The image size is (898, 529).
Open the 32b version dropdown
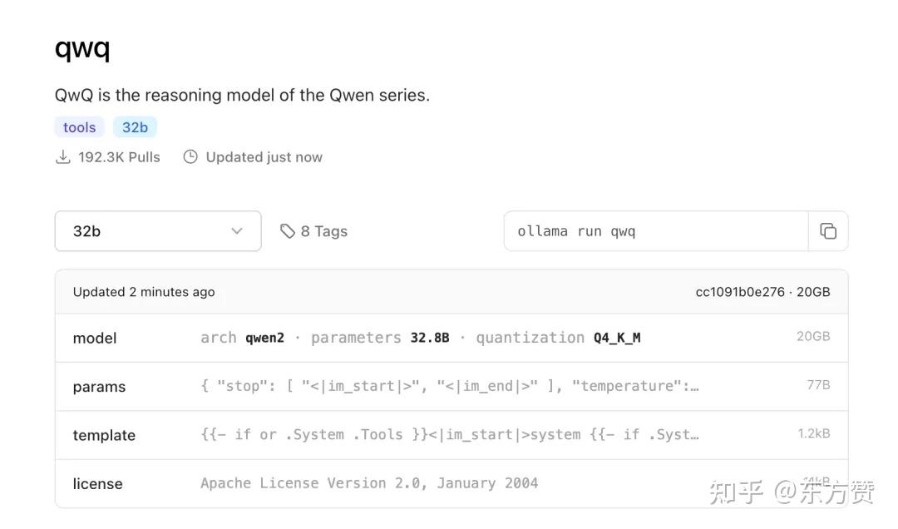[158, 231]
